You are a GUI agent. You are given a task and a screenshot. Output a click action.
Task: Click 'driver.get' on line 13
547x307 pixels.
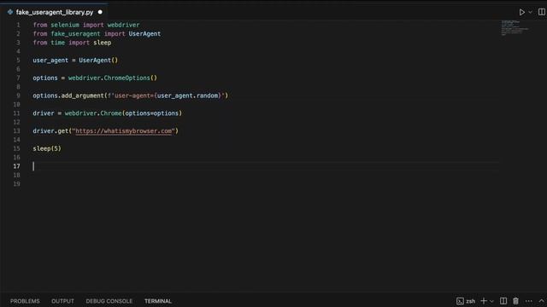pos(50,130)
